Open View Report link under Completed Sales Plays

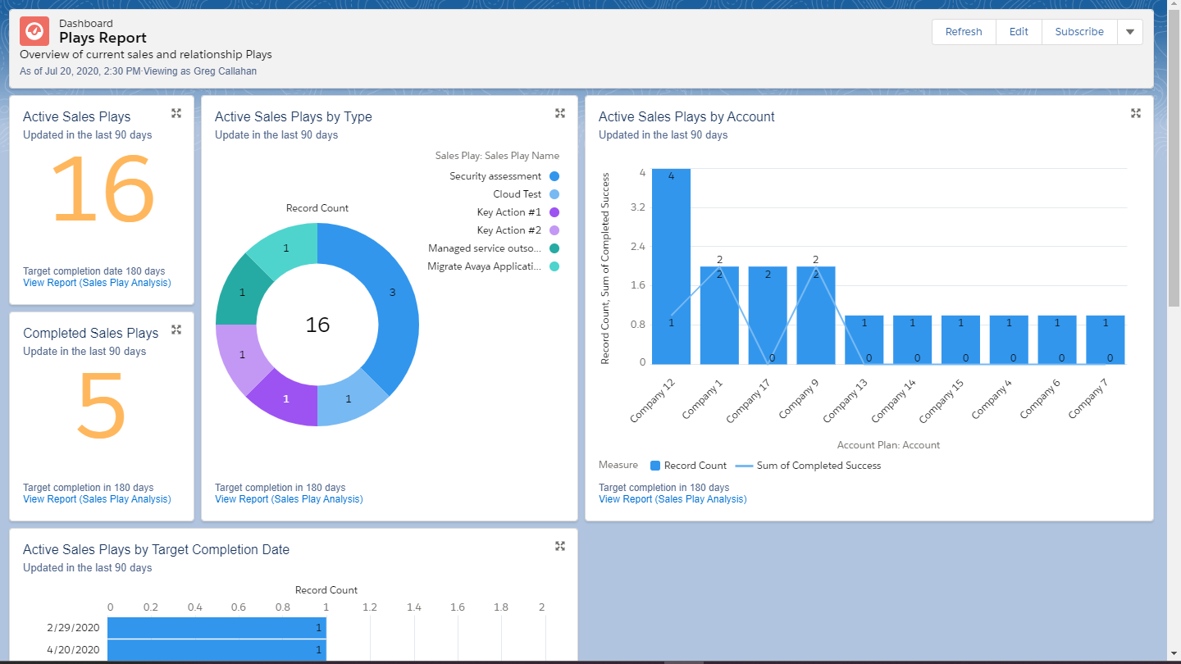pos(97,499)
